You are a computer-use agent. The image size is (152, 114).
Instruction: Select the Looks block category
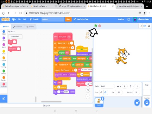pos(4,39)
